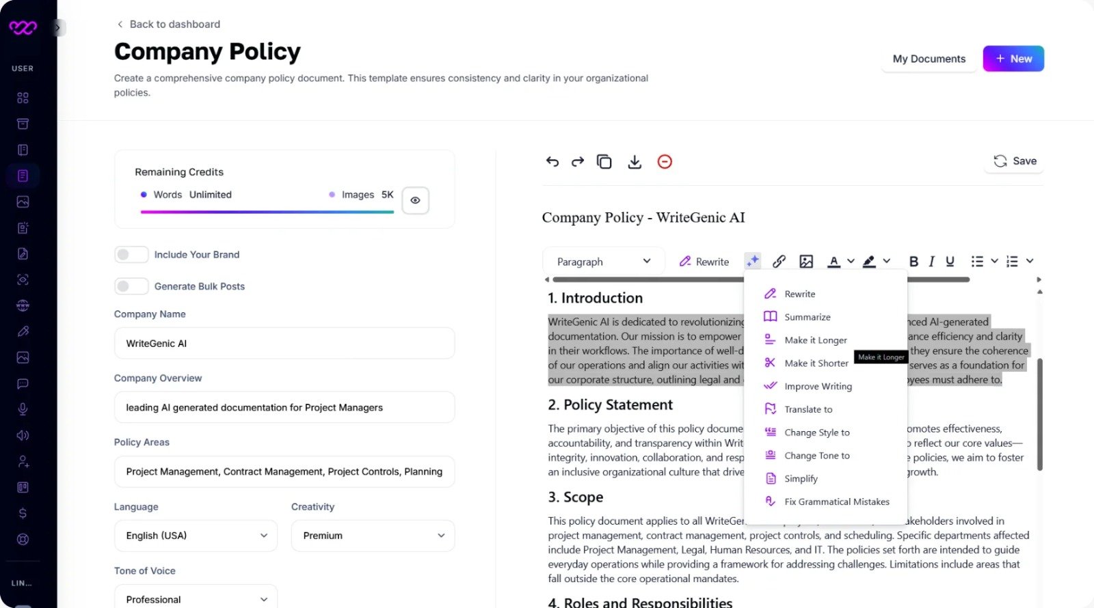Viewport: 1094px width, 608px height.
Task: Click the add user icon in sidebar
Action: tap(23, 461)
